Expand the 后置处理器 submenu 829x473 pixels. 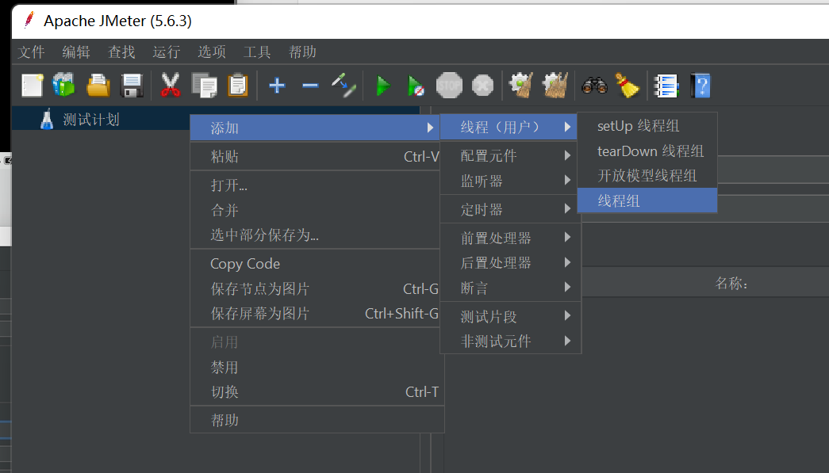click(x=510, y=263)
